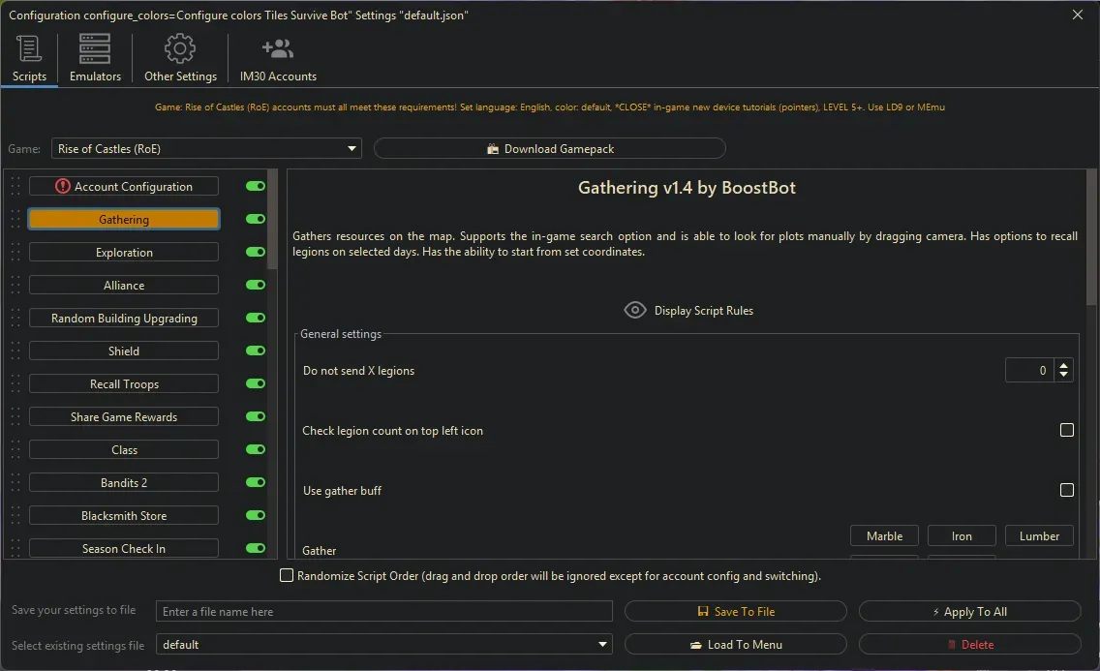The image size is (1100, 671).
Task: Toggle the Share Game Rewards switch
Action: pyautogui.click(x=256, y=416)
